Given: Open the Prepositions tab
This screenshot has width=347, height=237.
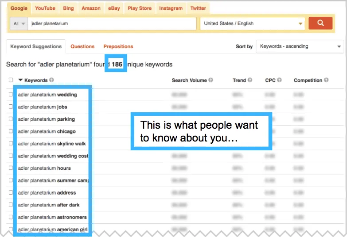Looking at the screenshot, I should pos(118,46).
